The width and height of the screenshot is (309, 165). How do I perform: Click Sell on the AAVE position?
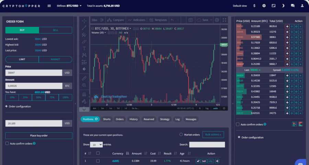[204, 161]
